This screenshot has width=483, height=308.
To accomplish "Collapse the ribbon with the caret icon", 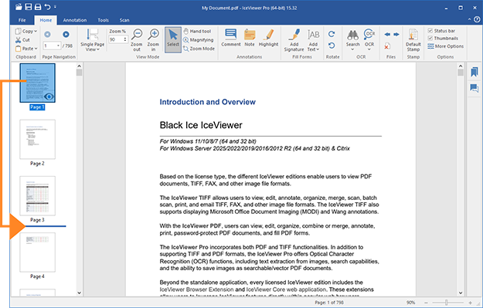I will click(469, 19).
